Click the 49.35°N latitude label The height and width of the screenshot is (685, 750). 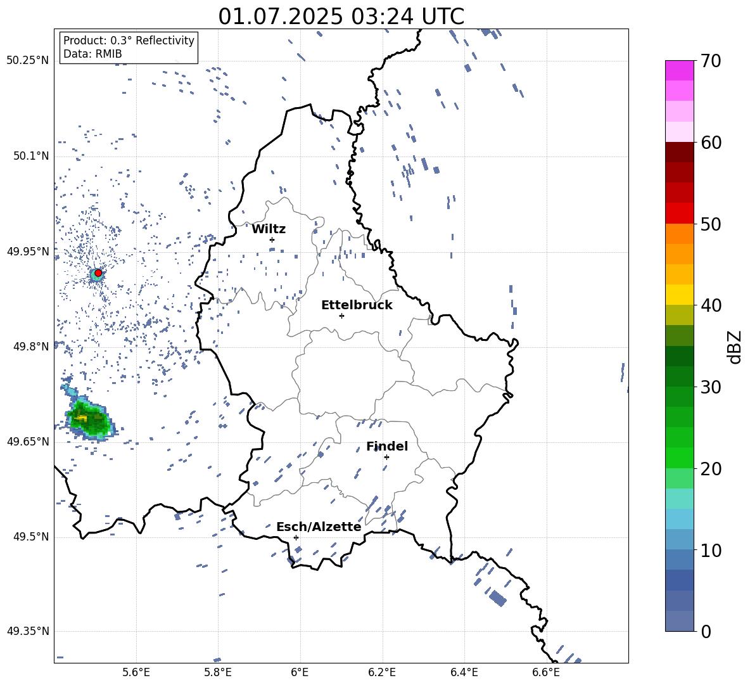[x=28, y=631]
